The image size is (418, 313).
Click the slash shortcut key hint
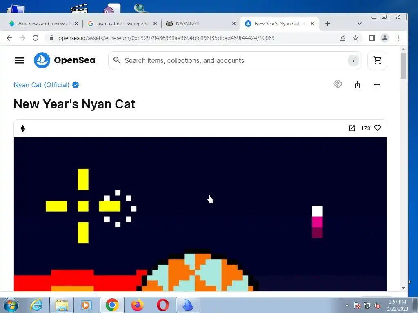click(x=354, y=60)
